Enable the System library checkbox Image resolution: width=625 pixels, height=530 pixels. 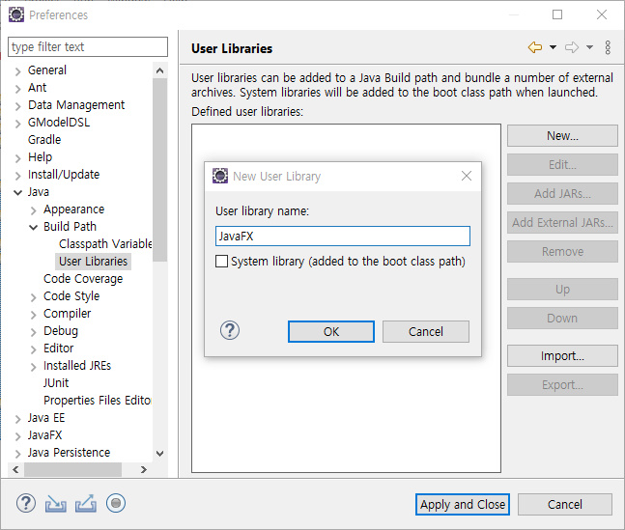click(221, 262)
